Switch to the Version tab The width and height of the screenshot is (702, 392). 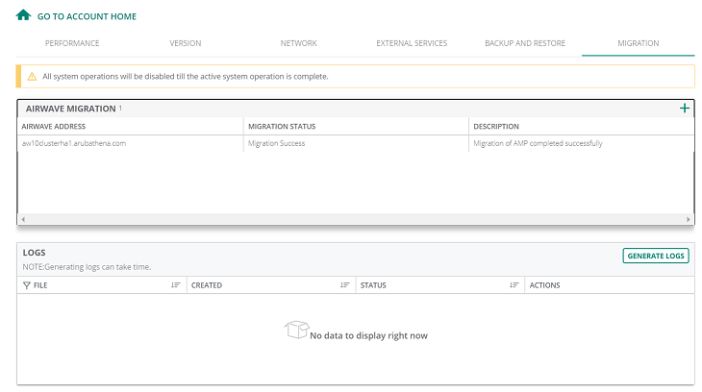pyautogui.click(x=186, y=43)
